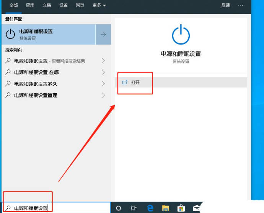Image resolution: width=264 pixels, height=213 pixels.
Task: Click the 反馈 feedback button
Action: 226,5
